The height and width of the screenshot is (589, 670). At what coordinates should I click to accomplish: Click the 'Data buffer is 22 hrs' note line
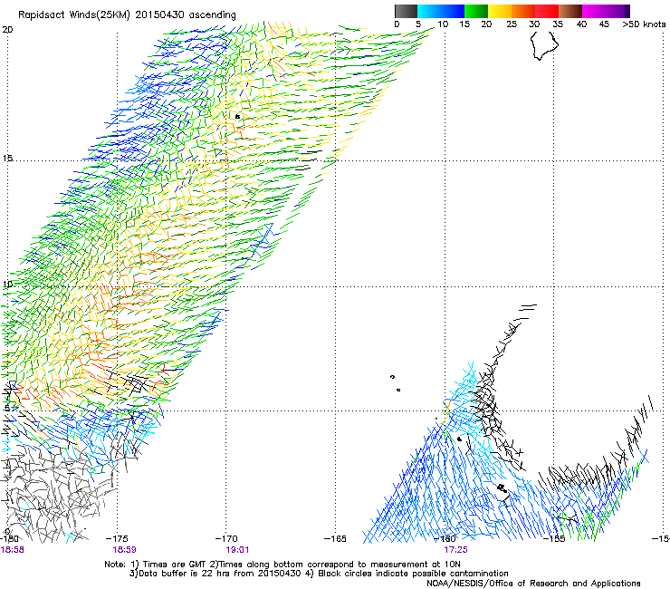click(319, 574)
